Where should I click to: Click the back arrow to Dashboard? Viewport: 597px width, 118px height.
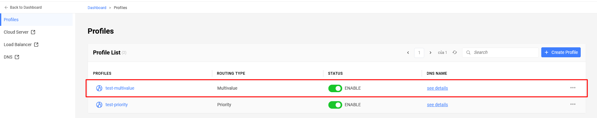pos(6,7)
